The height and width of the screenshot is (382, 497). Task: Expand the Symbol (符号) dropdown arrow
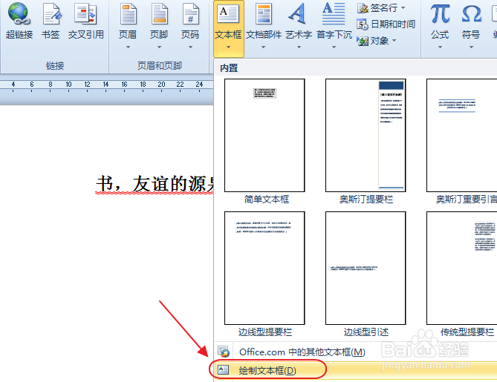click(x=471, y=47)
